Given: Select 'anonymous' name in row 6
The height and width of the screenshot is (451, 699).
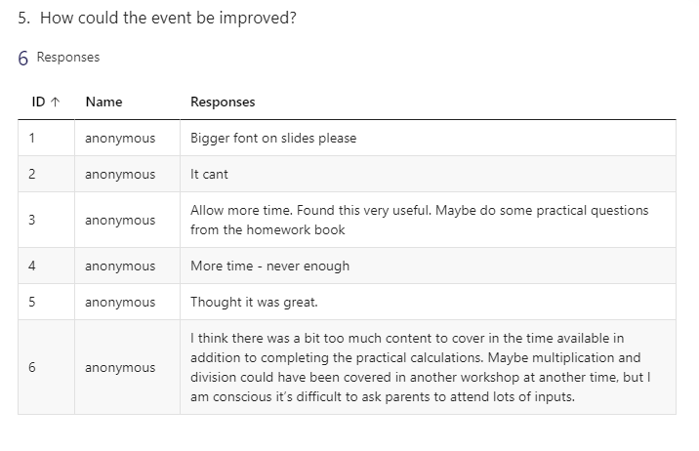Looking at the screenshot, I should click(120, 368).
